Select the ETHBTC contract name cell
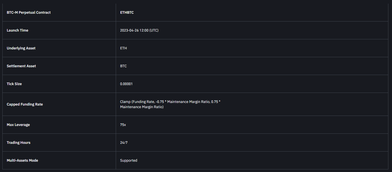This screenshot has width=392, height=172. (x=127, y=12)
